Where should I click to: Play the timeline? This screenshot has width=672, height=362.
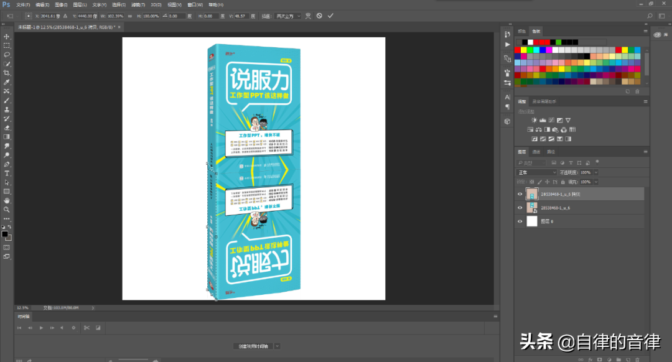pyautogui.click(x=41, y=328)
